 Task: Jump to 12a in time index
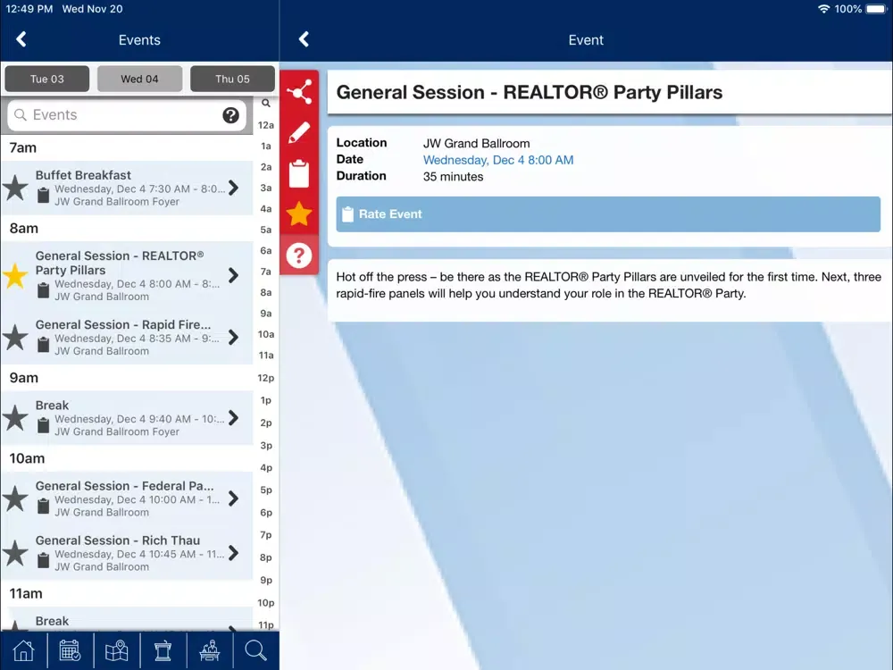(266, 125)
